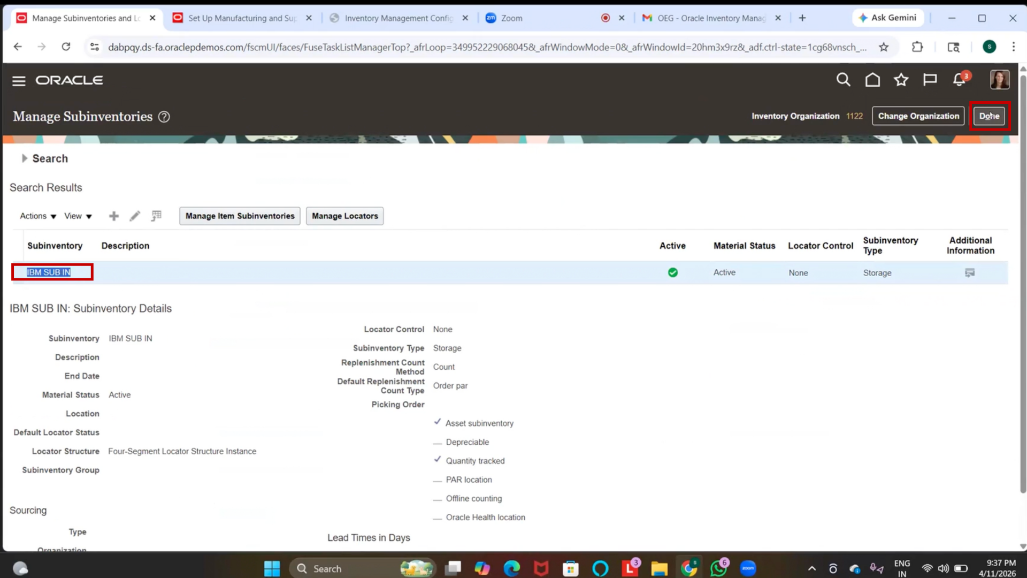The width and height of the screenshot is (1027, 578).
Task: Click the browser address bar URL
Action: [487, 47]
